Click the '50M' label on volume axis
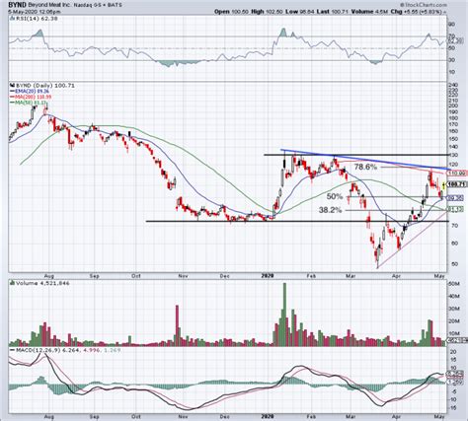The width and height of the screenshot is (468, 421). point(454,284)
